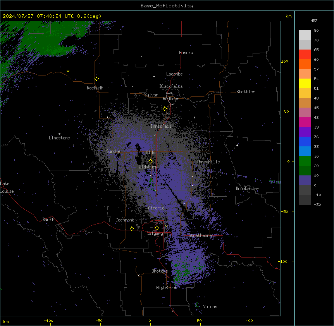Click the Lacombe city label
This screenshot has height=326, width=334.
tap(174, 74)
